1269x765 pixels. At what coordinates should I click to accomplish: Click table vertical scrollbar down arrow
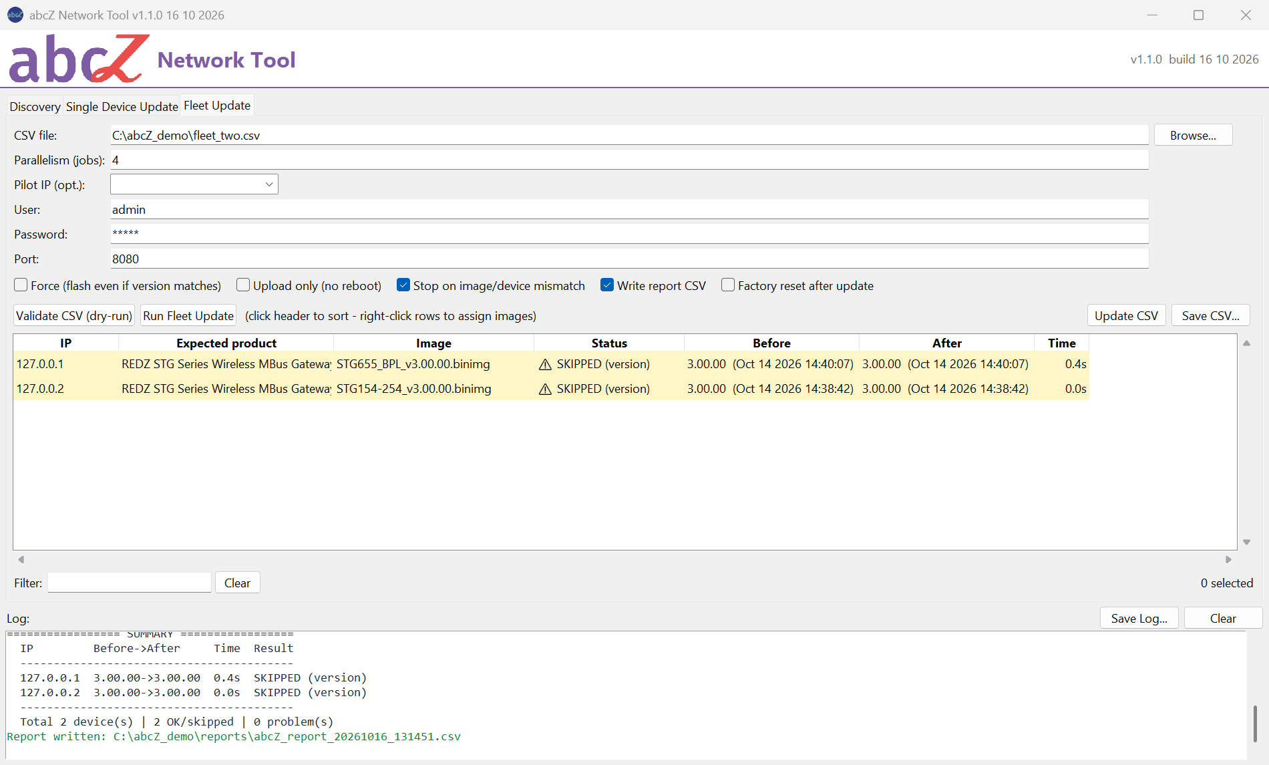(1246, 542)
